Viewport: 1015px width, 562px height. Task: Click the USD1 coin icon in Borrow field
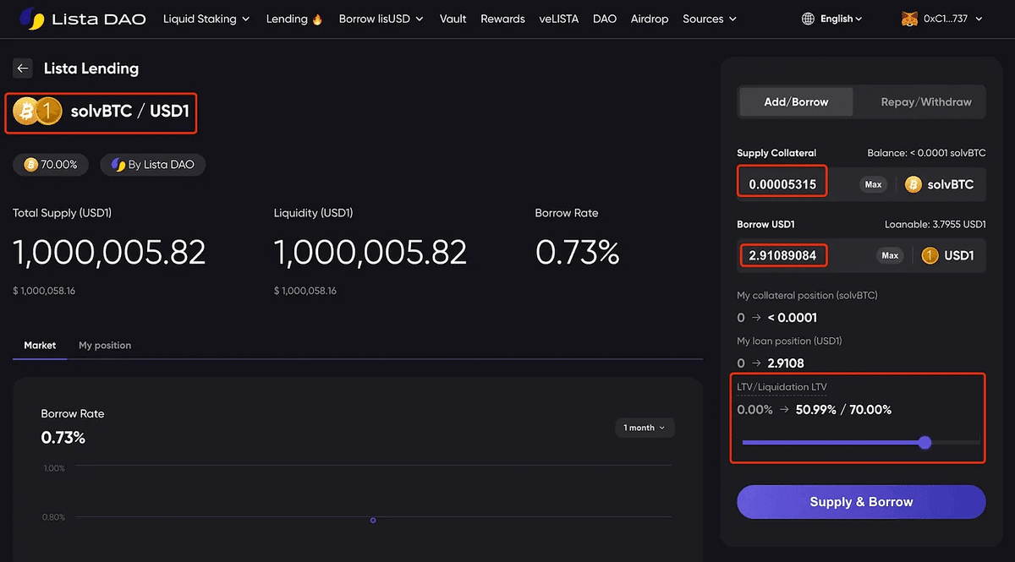click(x=930, y=255)
